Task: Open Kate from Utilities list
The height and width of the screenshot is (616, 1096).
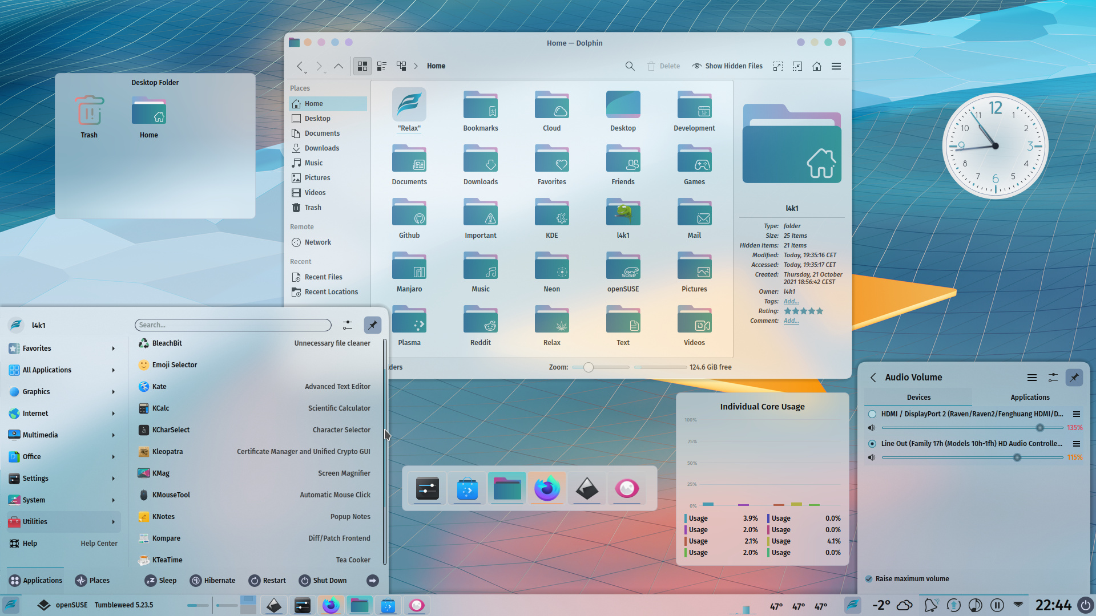Action: [255, 387]
